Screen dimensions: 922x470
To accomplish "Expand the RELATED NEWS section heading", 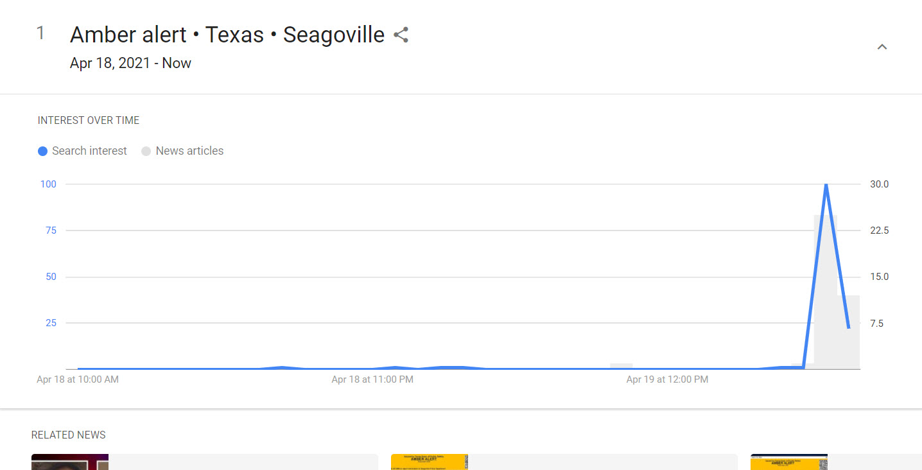I will (68, 435).
